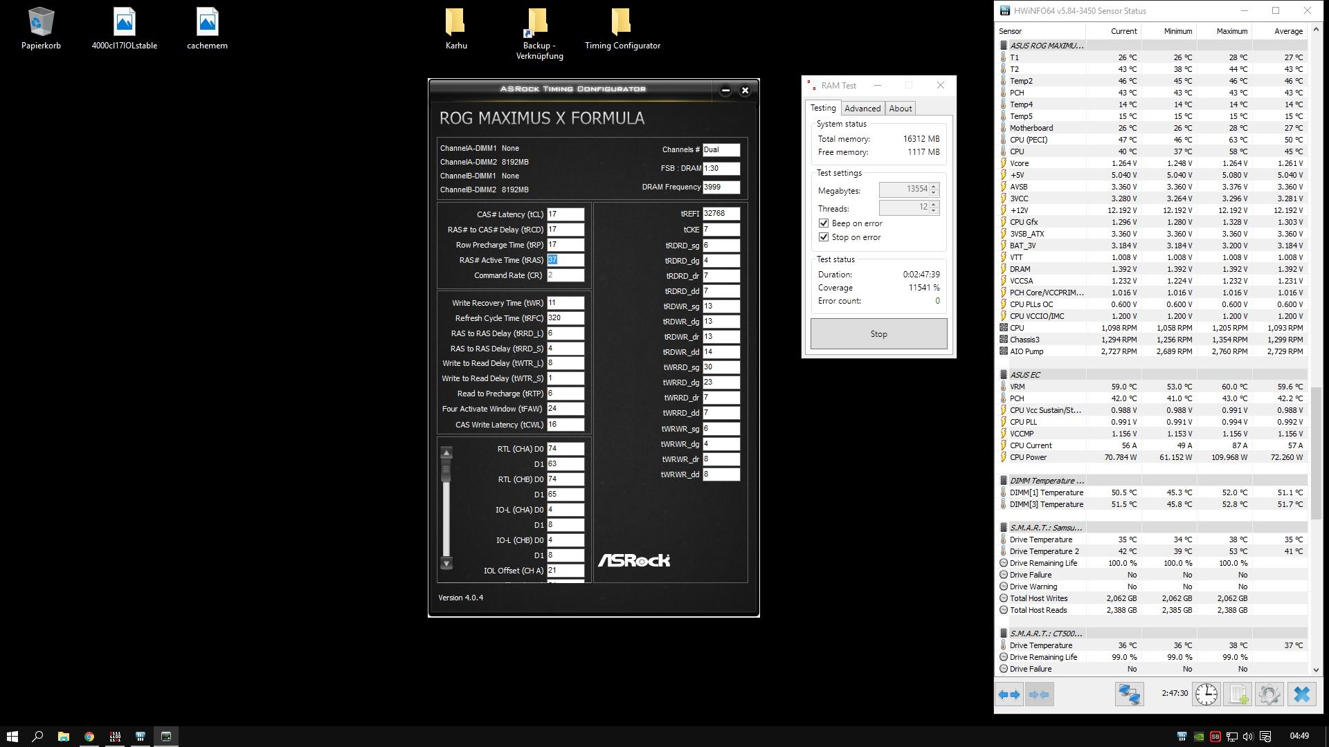This screenshot has height=747, width=1329.
Task: Click the Four Activate Window (tFAW) field
Action: [x=566, y=409]
